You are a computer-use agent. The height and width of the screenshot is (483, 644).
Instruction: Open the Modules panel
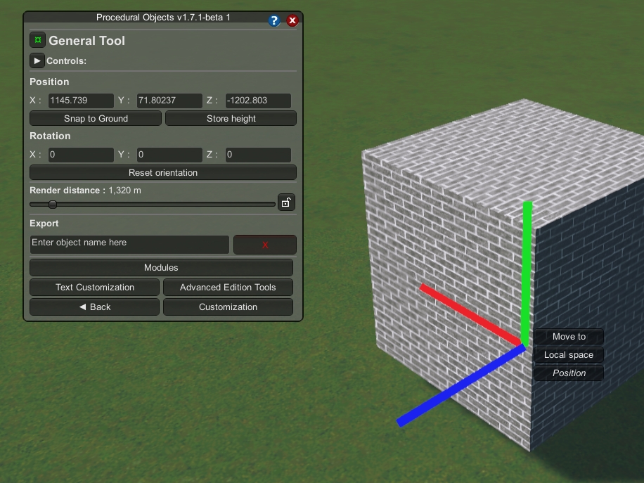[161, 267]
